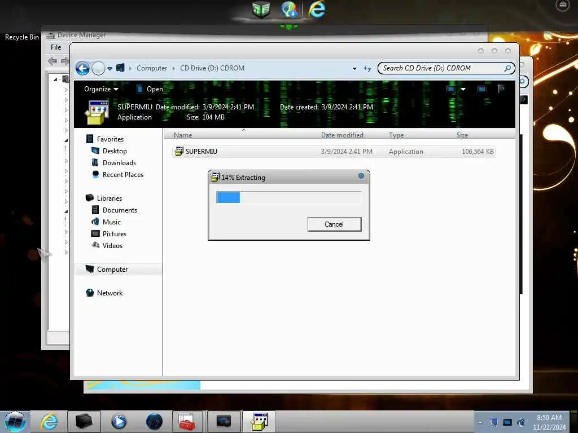Open Downloads in the navigation pane
578x433 pixels.
(x=119, y=163)
